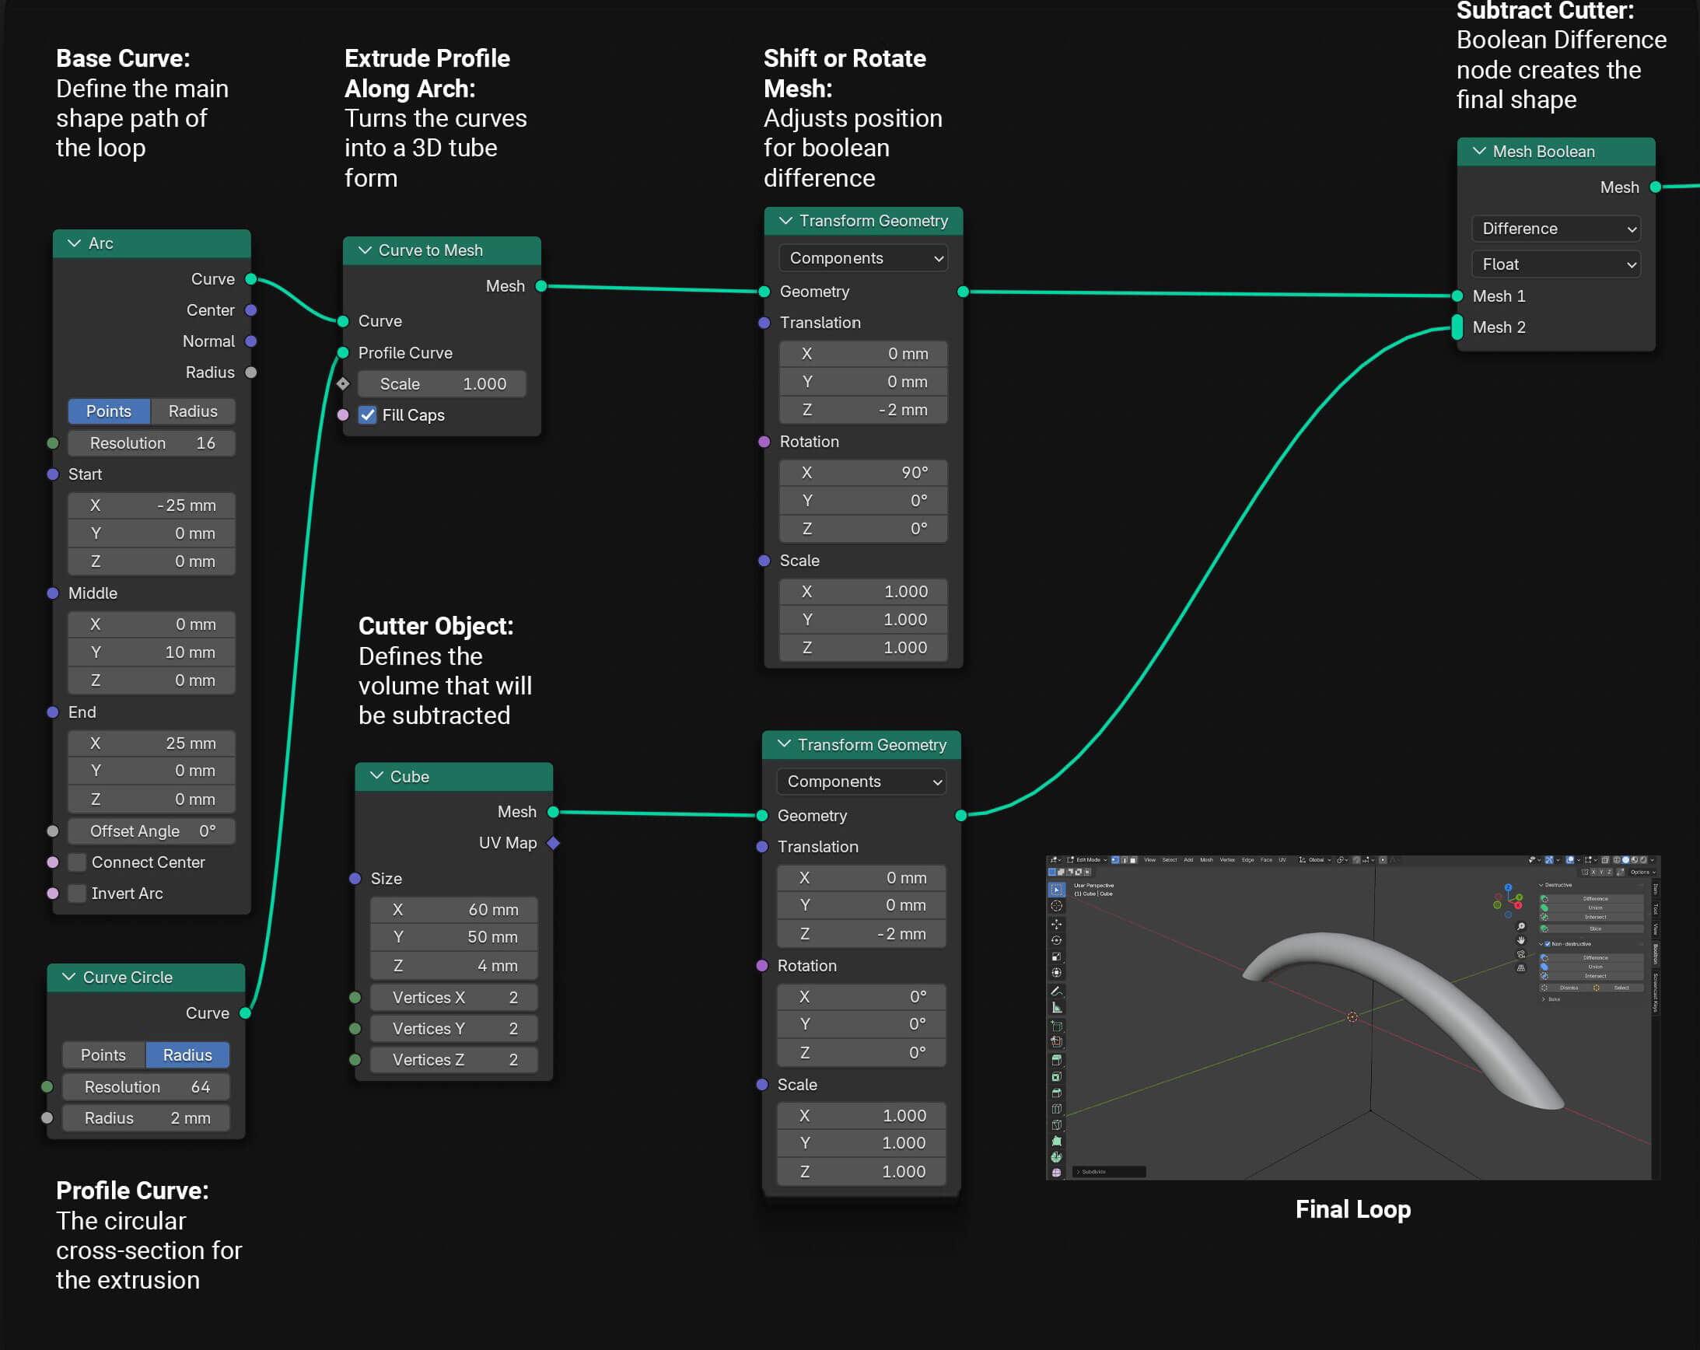Click the UV Map diamond output socket
1700x1350 pixels.
pos(554,843)
